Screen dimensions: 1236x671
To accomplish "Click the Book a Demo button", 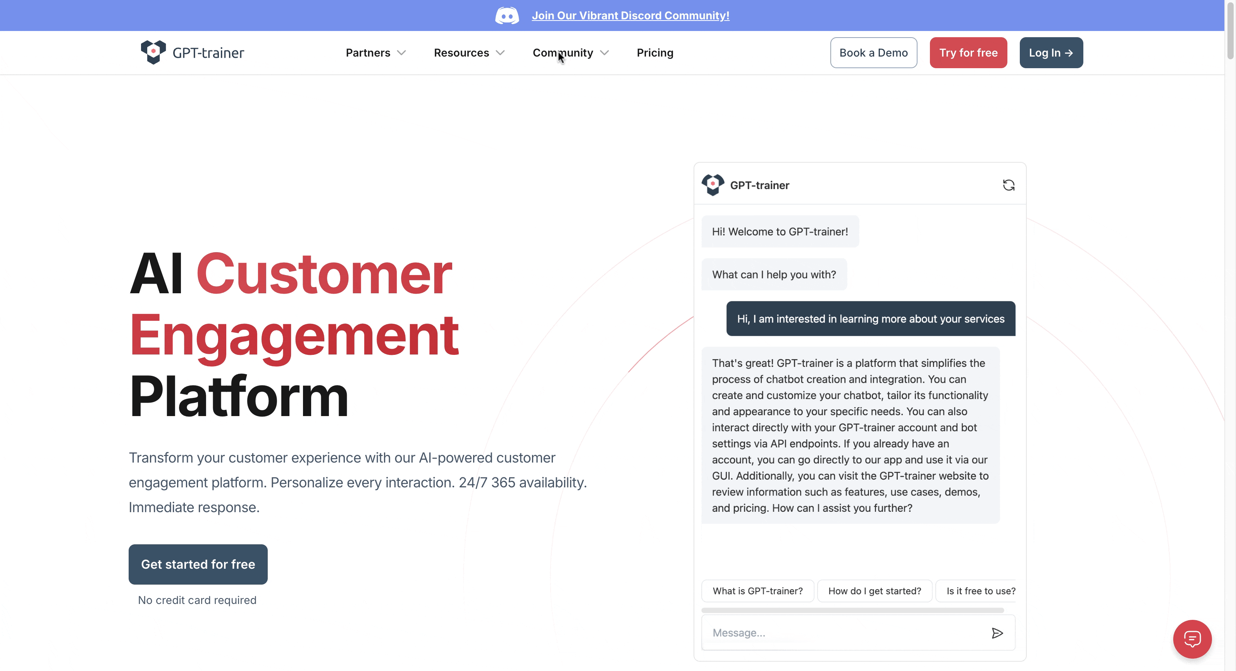I will 873,53.
